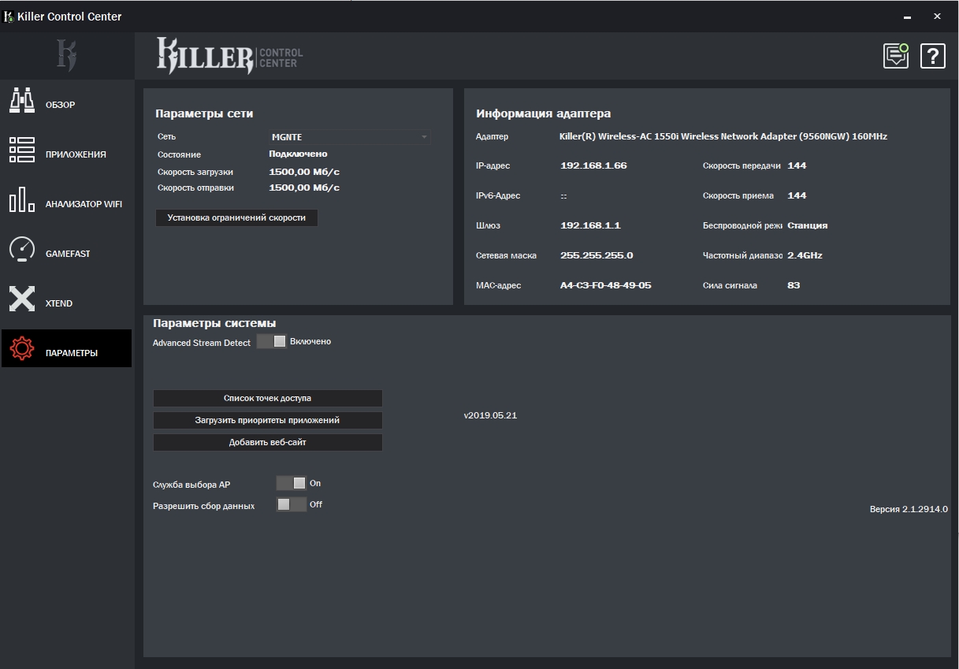Click the Подключено status text
The height and width of the screenshot is (669, 959).
pos(298,154)
